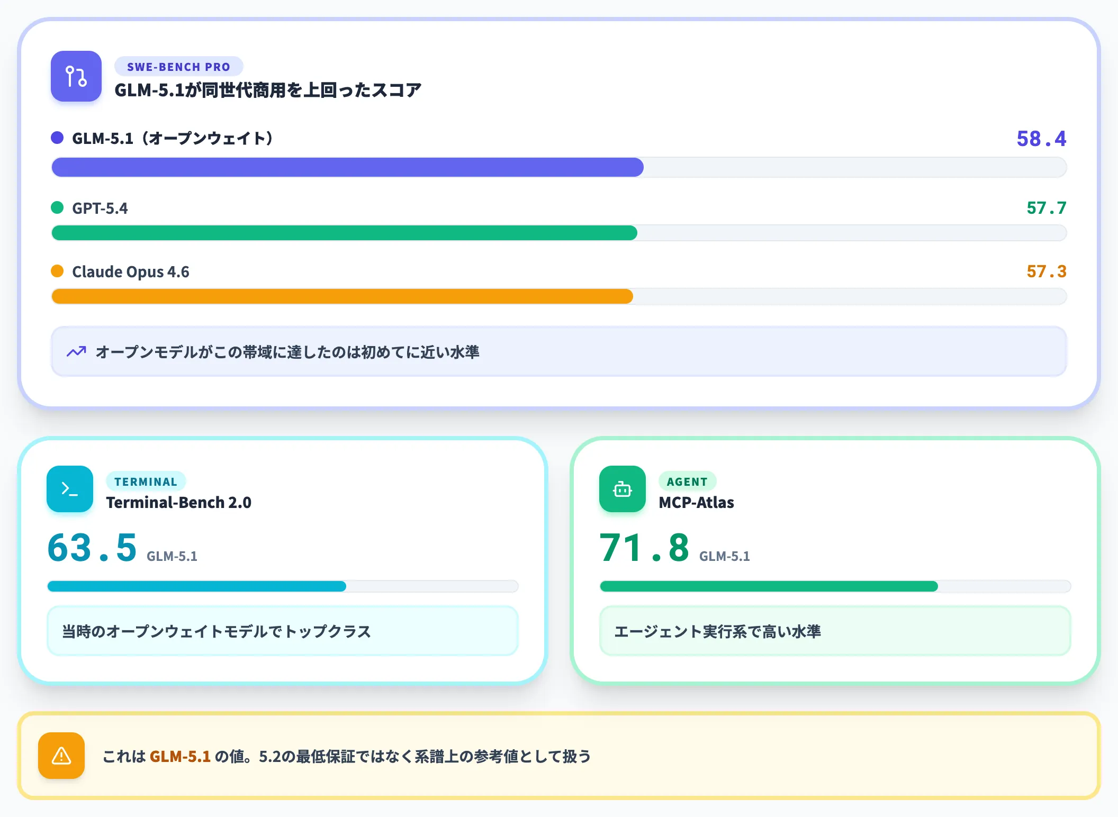
Task: Click the GLM-5.1 caption beside 71.8
Action: click(725, 556)
